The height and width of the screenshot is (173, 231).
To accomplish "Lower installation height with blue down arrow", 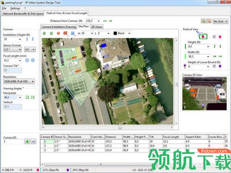I will pos(33,39).
